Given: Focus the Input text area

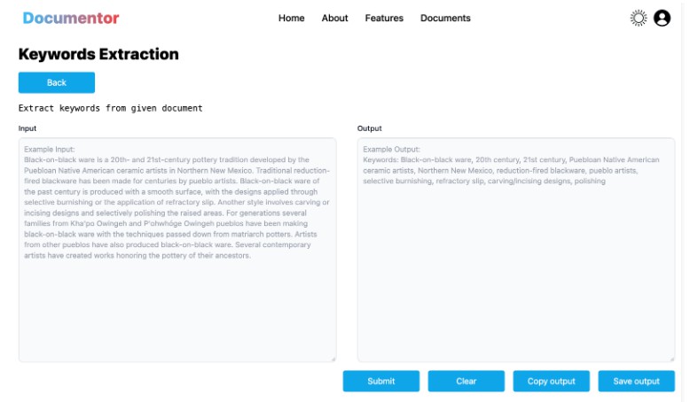Looking at the screenshot, I should (x=177, y=301).
